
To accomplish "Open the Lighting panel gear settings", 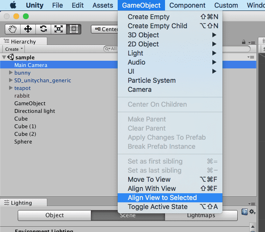I will point(253,211).
